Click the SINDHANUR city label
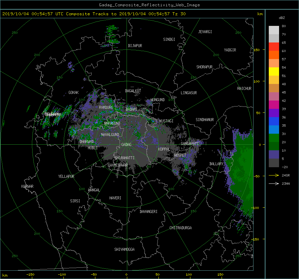The width and height of the screenshot is (299, 279). (205, 120)
